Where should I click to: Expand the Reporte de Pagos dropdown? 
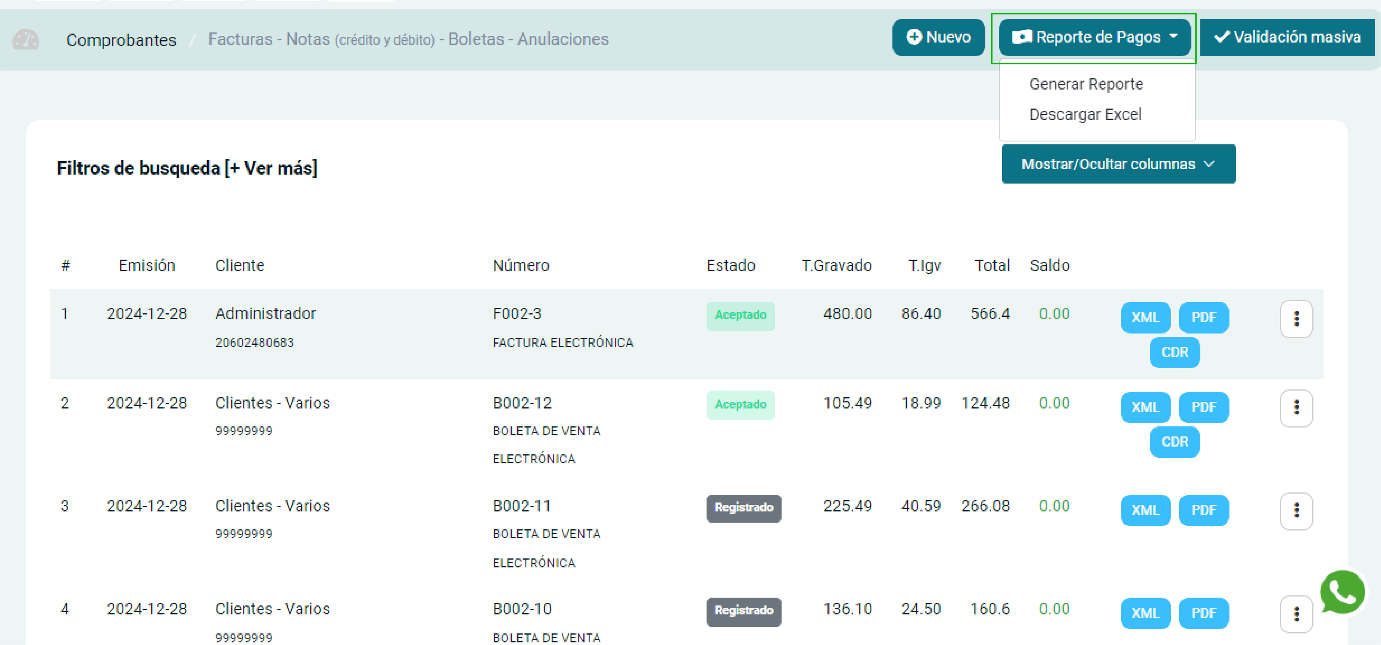tap(1094, 38)
